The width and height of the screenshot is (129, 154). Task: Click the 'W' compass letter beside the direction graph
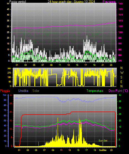click(x=122, y=73)
